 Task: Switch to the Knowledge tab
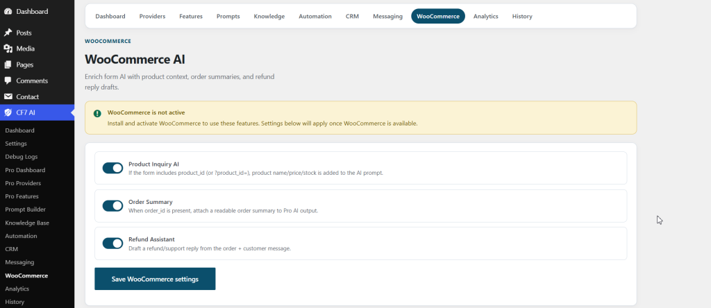coord(269,17)
